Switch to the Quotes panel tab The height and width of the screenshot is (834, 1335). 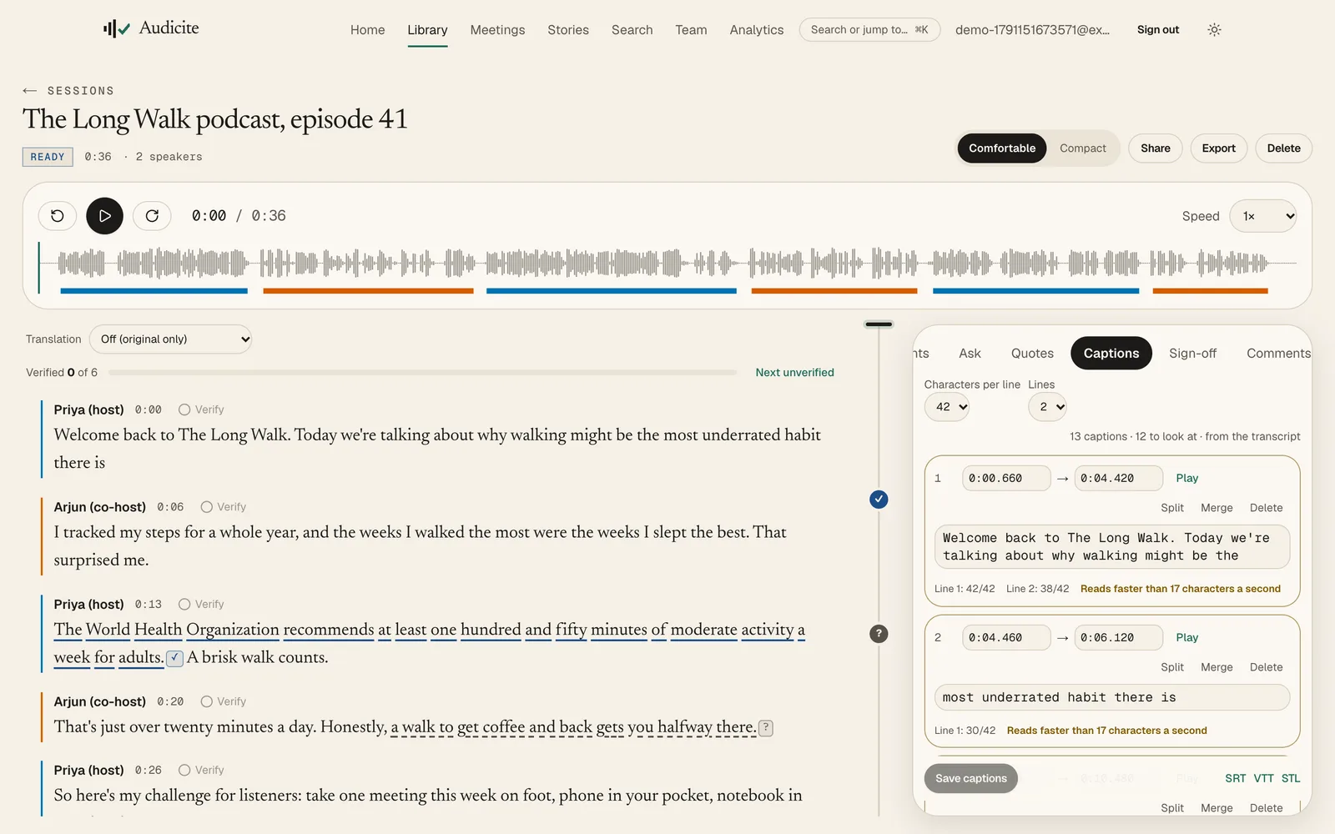pos(1032,354)
